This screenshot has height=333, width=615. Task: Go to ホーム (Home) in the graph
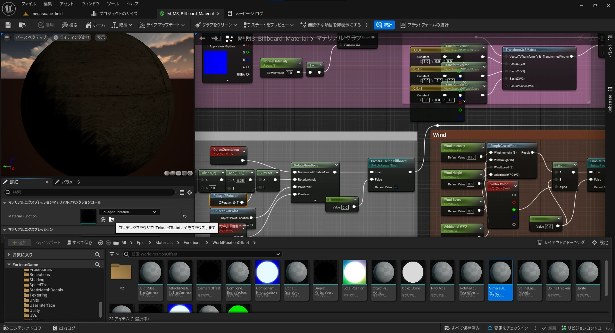coord(95,25)
